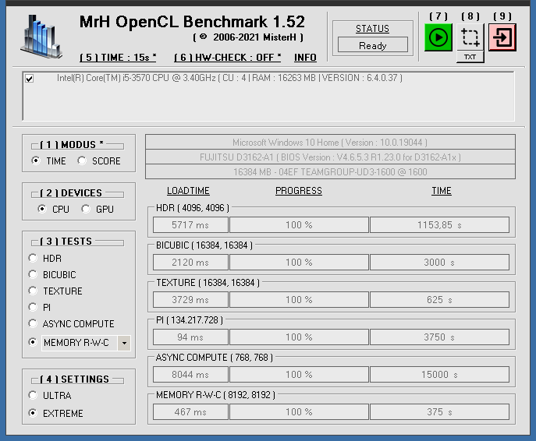Toggle the Intel Core i5-3570 device checkbox
This screenshot has height=441, width=536.
tap(30, 79)
